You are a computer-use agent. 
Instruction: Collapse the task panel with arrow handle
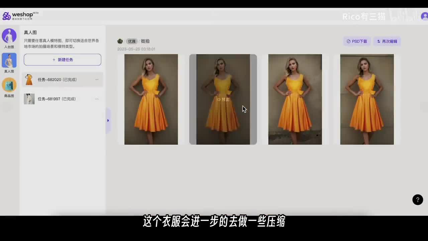pyautogui.click(x=108, y=120)
